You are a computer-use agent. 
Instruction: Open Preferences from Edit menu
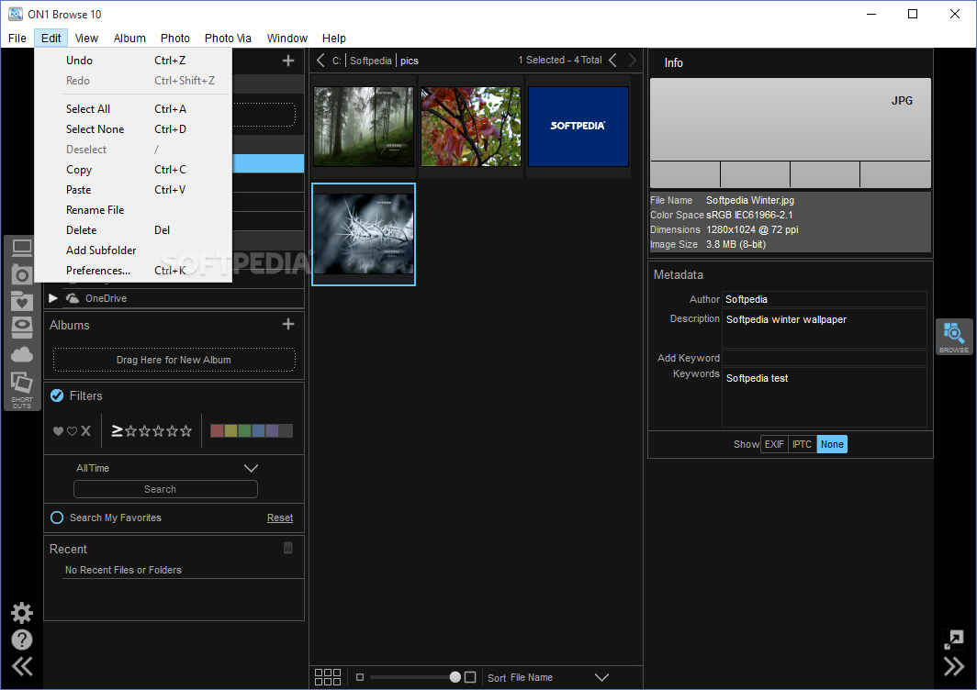pos(133,271)
